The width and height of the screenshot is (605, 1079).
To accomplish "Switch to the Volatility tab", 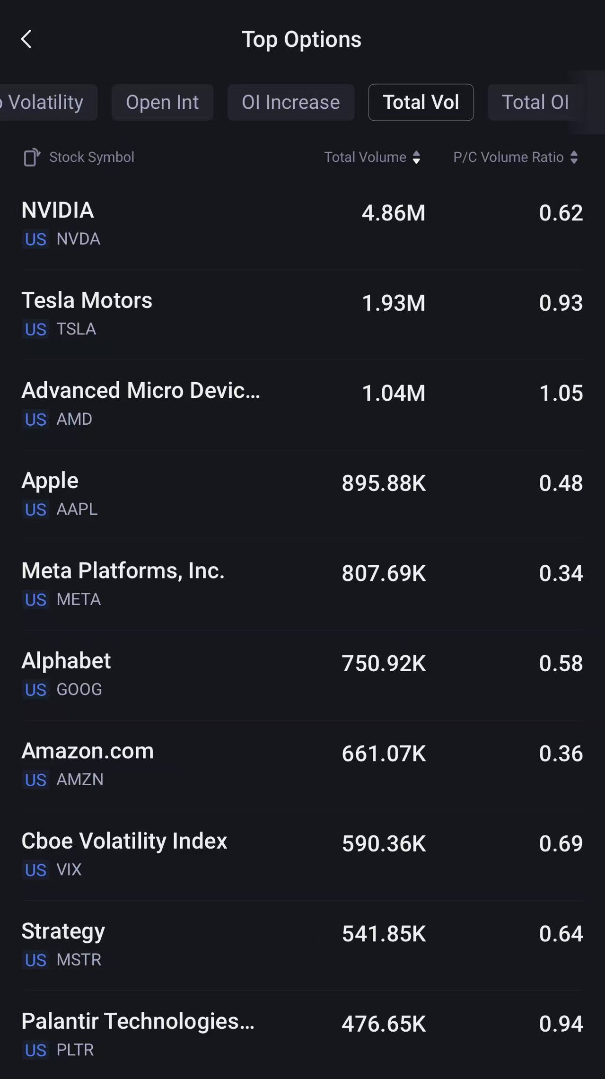I will pos(46,102).
